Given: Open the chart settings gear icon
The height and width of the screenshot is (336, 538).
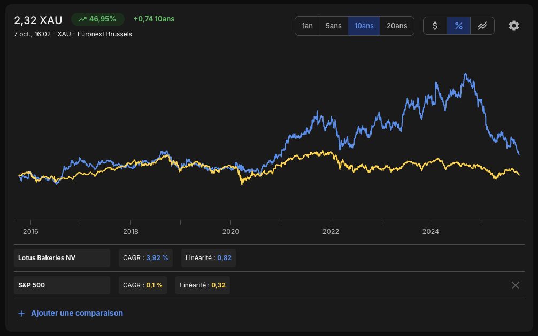Looking at the screenshot, I should pos(513,26).
